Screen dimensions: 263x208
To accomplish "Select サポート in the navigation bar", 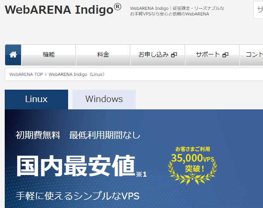I will coord(208,55).
